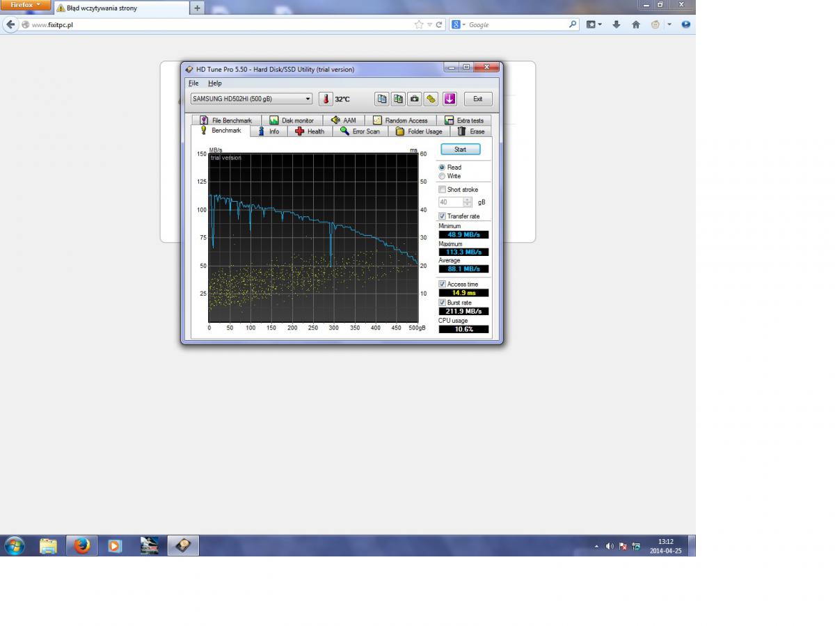Copy benchmark info to clipboard icon
Viewport: 835px width, 626px height.
tap(381, 99)
